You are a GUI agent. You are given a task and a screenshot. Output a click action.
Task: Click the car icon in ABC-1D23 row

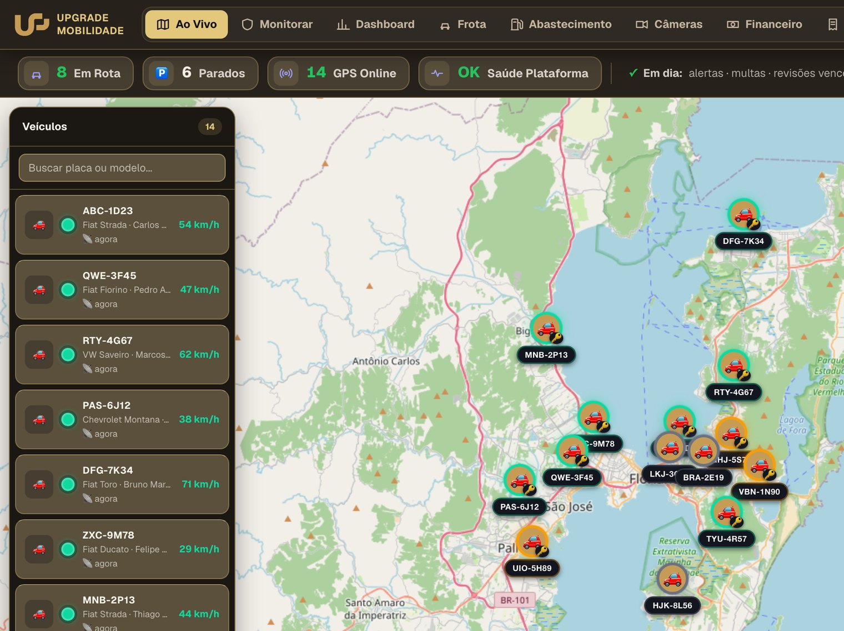[39, 225]
